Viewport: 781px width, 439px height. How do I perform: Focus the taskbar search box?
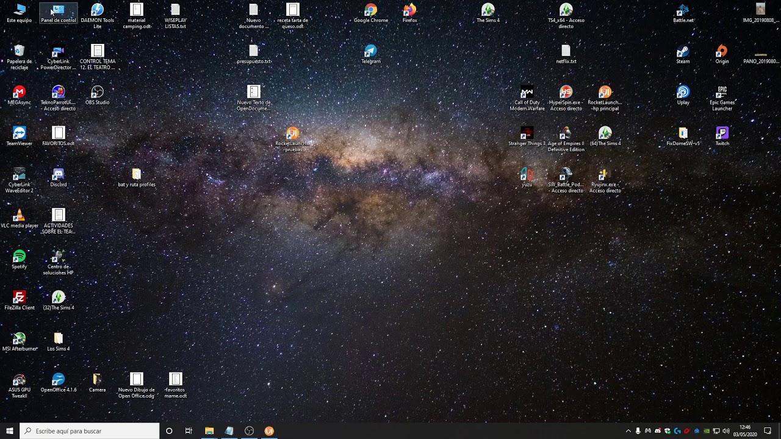90,431
